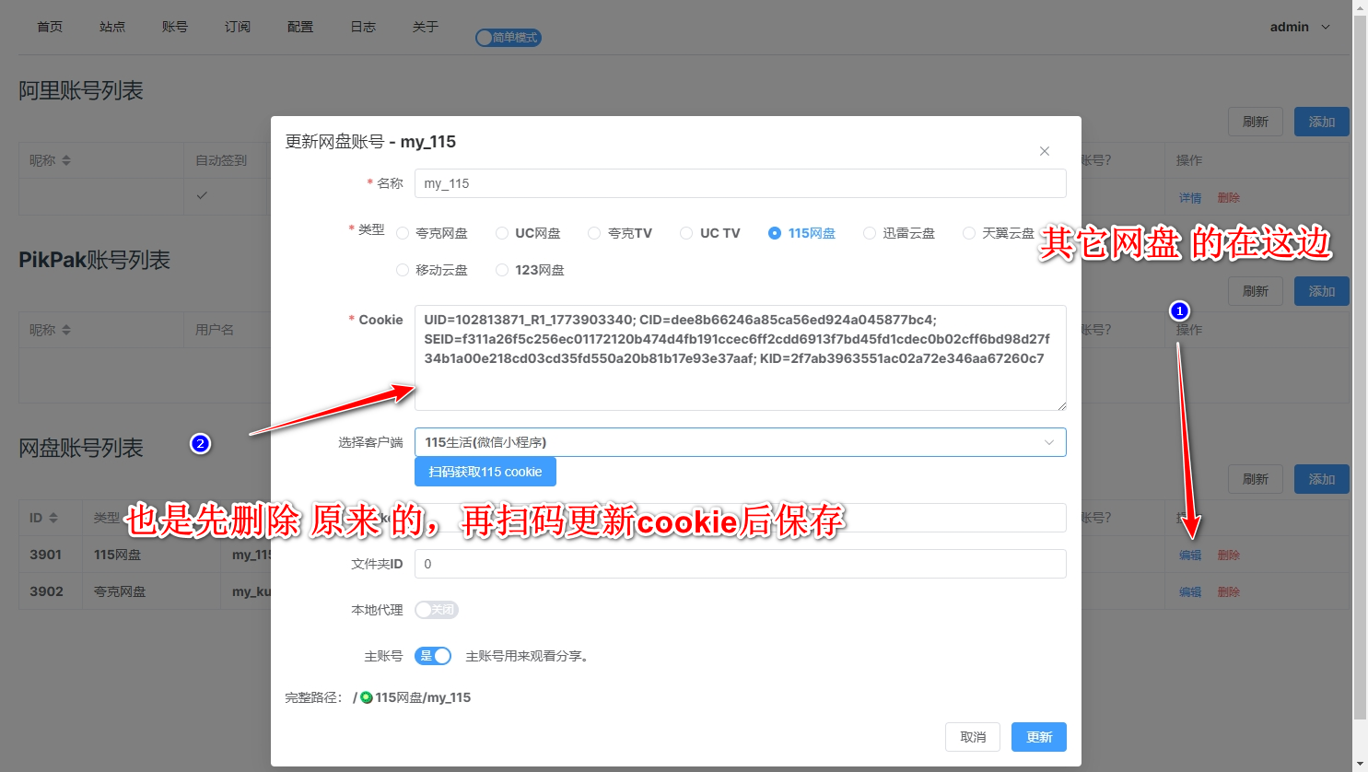
Task: Click 扫码获取115 cookie button
Action: (485, 472)
